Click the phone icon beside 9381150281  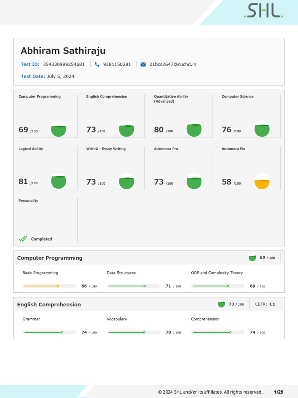coord(97,65)
